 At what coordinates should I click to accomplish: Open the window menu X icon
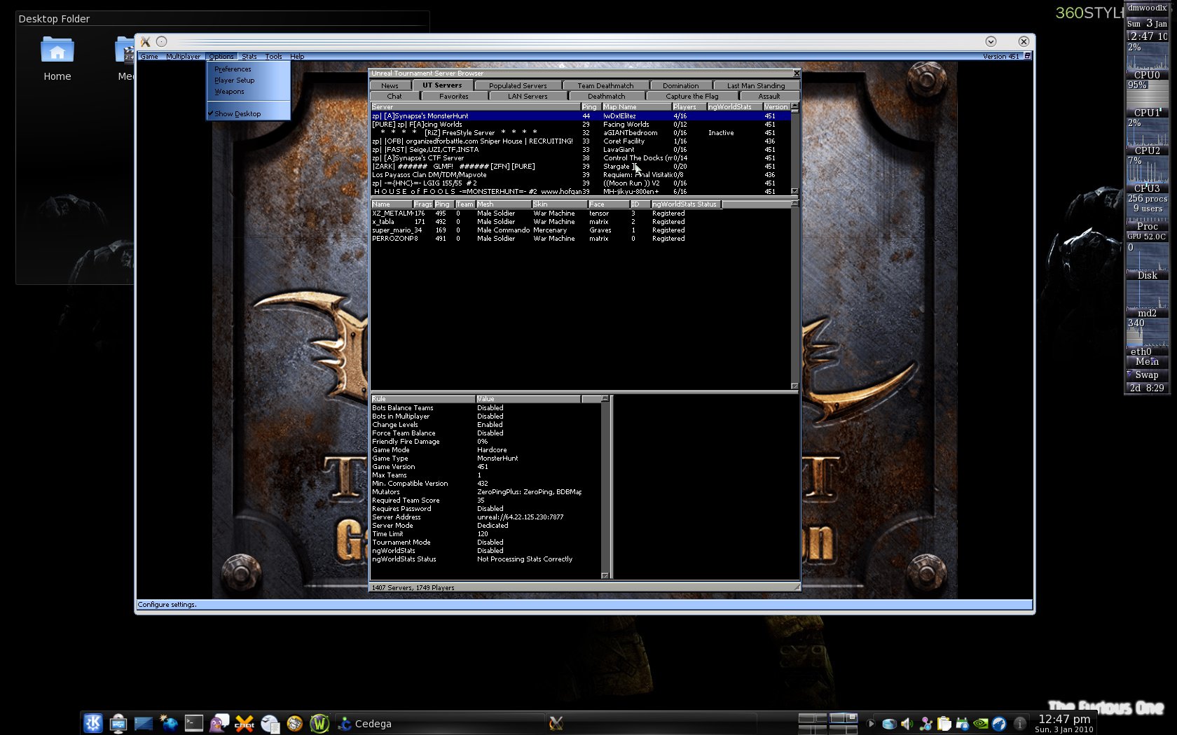pos(146,41)
